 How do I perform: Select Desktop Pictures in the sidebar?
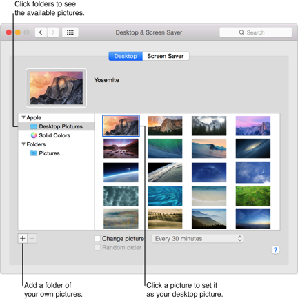coord(57,126)
